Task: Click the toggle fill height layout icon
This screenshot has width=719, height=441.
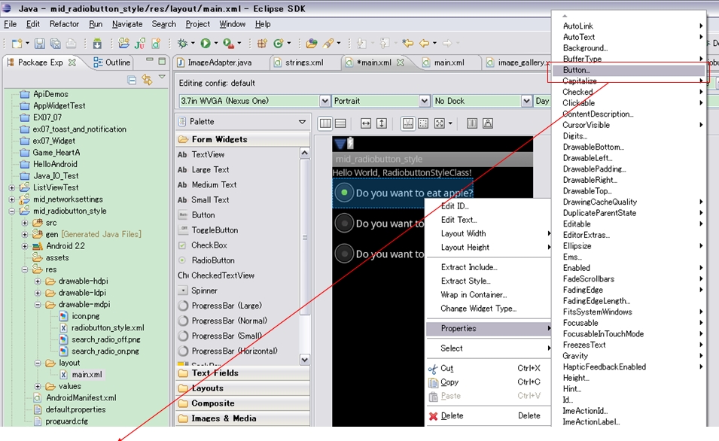Action: 382,123
